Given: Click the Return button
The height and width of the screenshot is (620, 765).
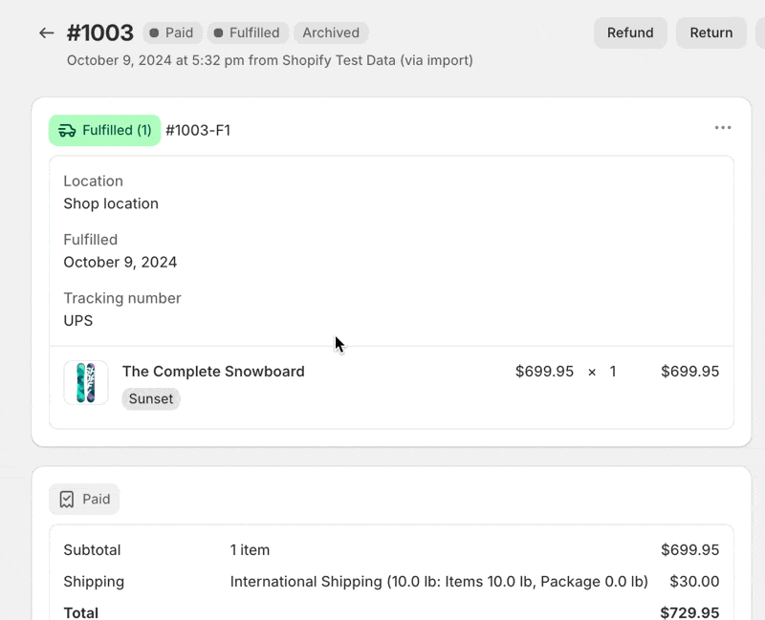Looking at the screenshot, I should click(710, 32).
